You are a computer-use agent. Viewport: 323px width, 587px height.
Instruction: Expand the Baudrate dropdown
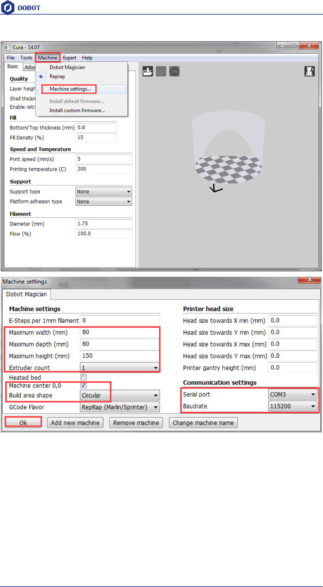point(293,406)
